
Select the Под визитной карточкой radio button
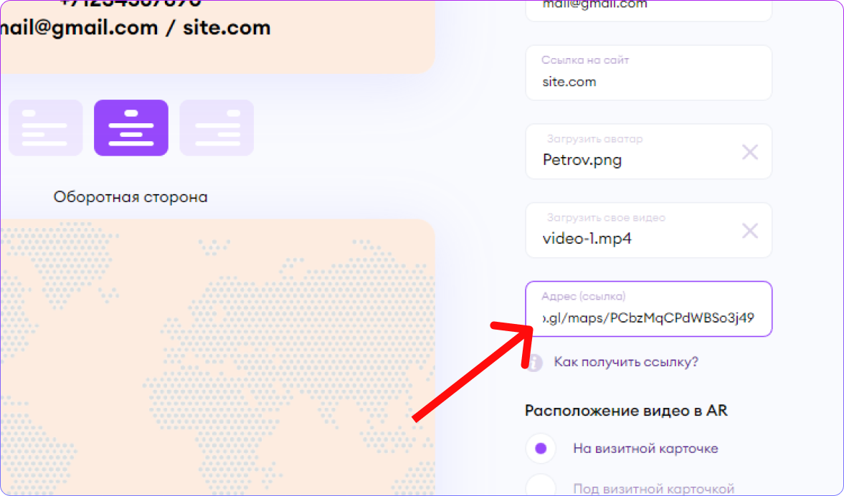coord(541,487)
